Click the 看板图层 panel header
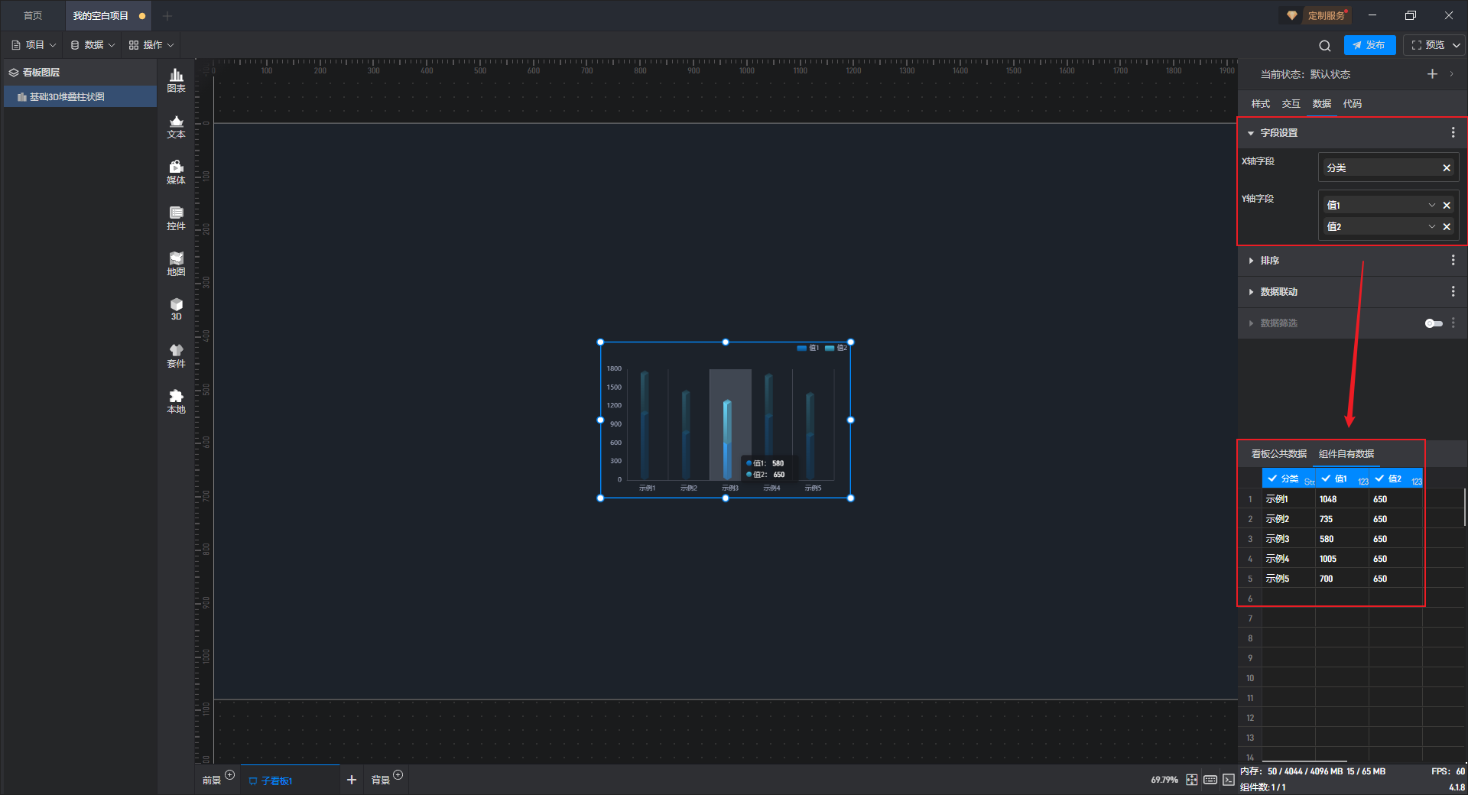Screen dimensions: 1468x795 [x=80, y=73]
